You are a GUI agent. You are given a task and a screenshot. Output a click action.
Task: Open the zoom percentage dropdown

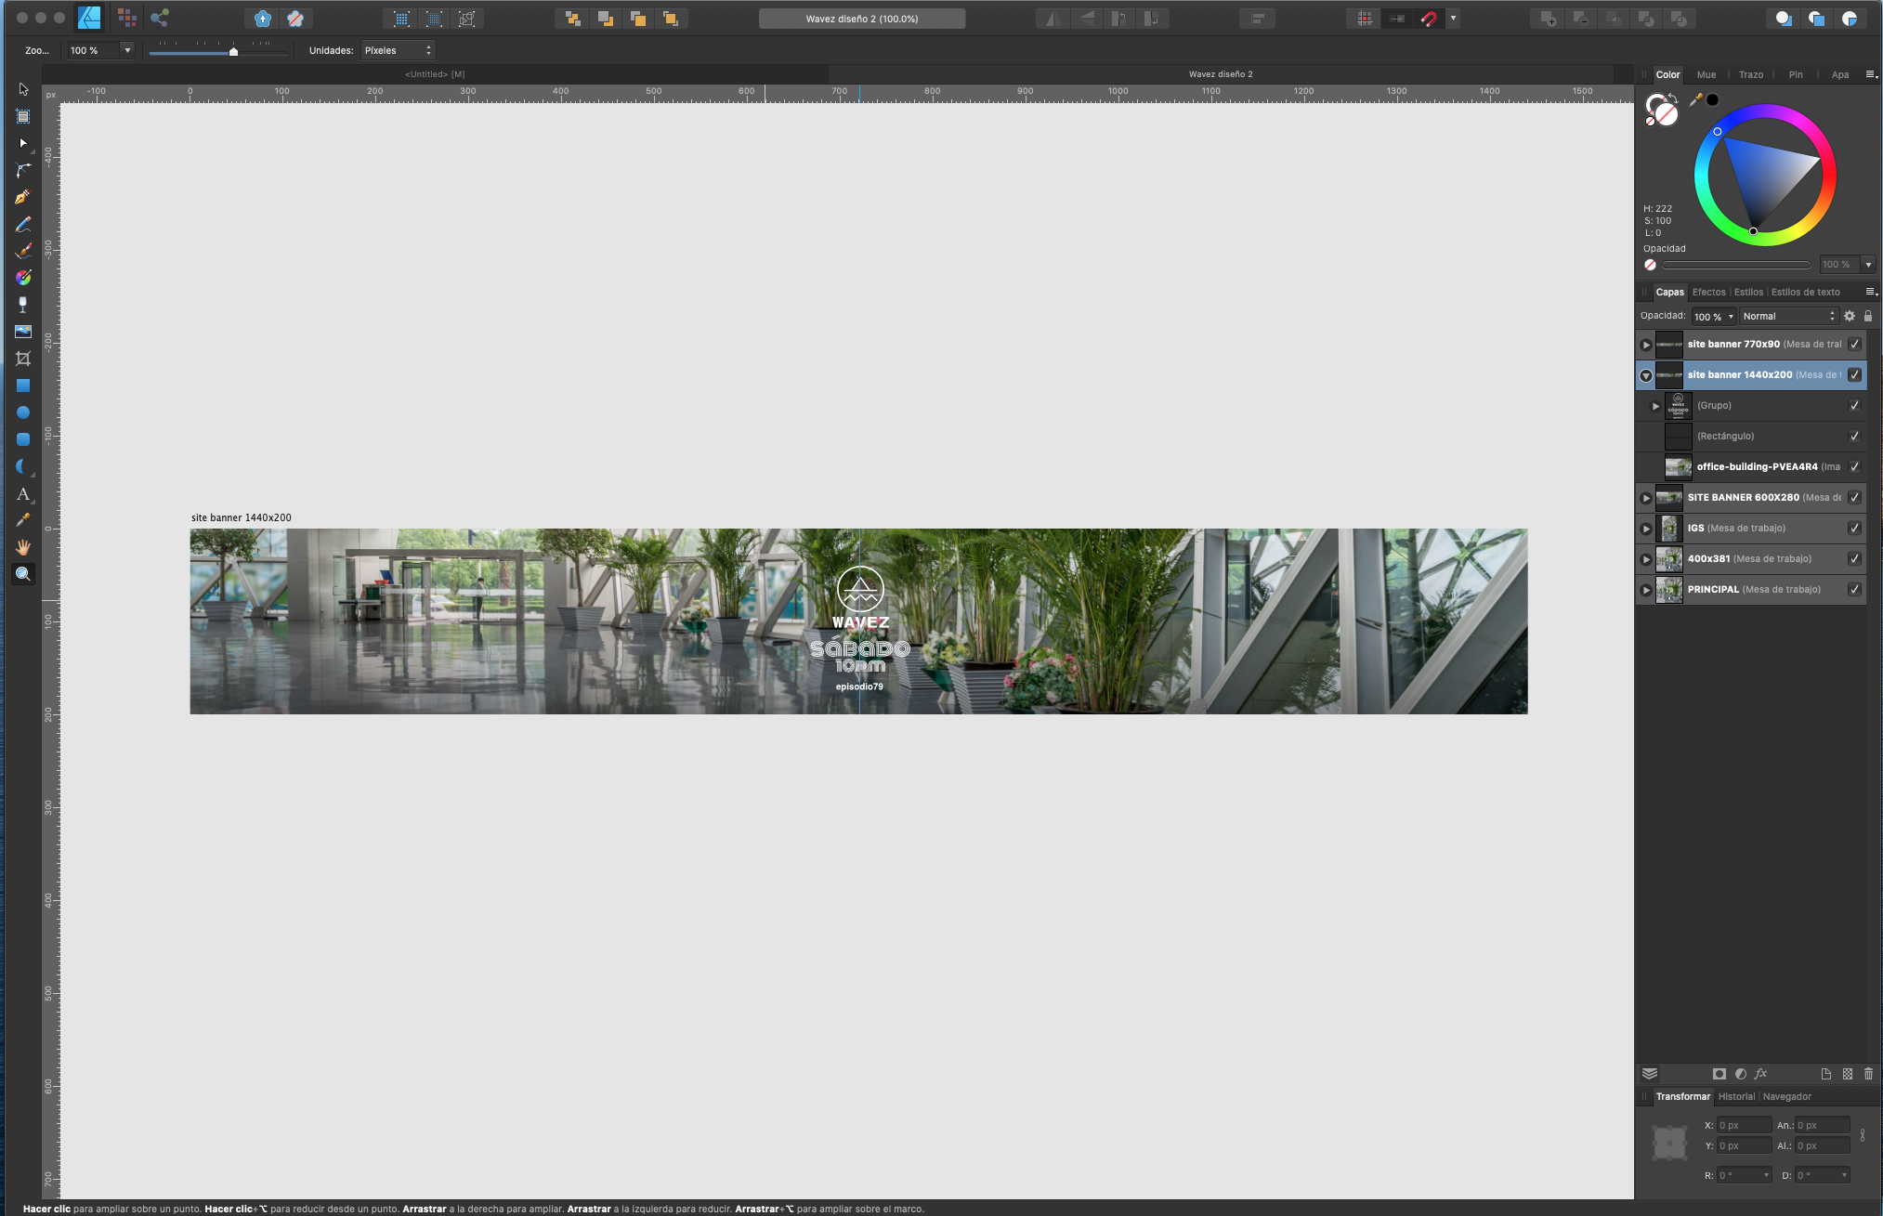point(127,50)
